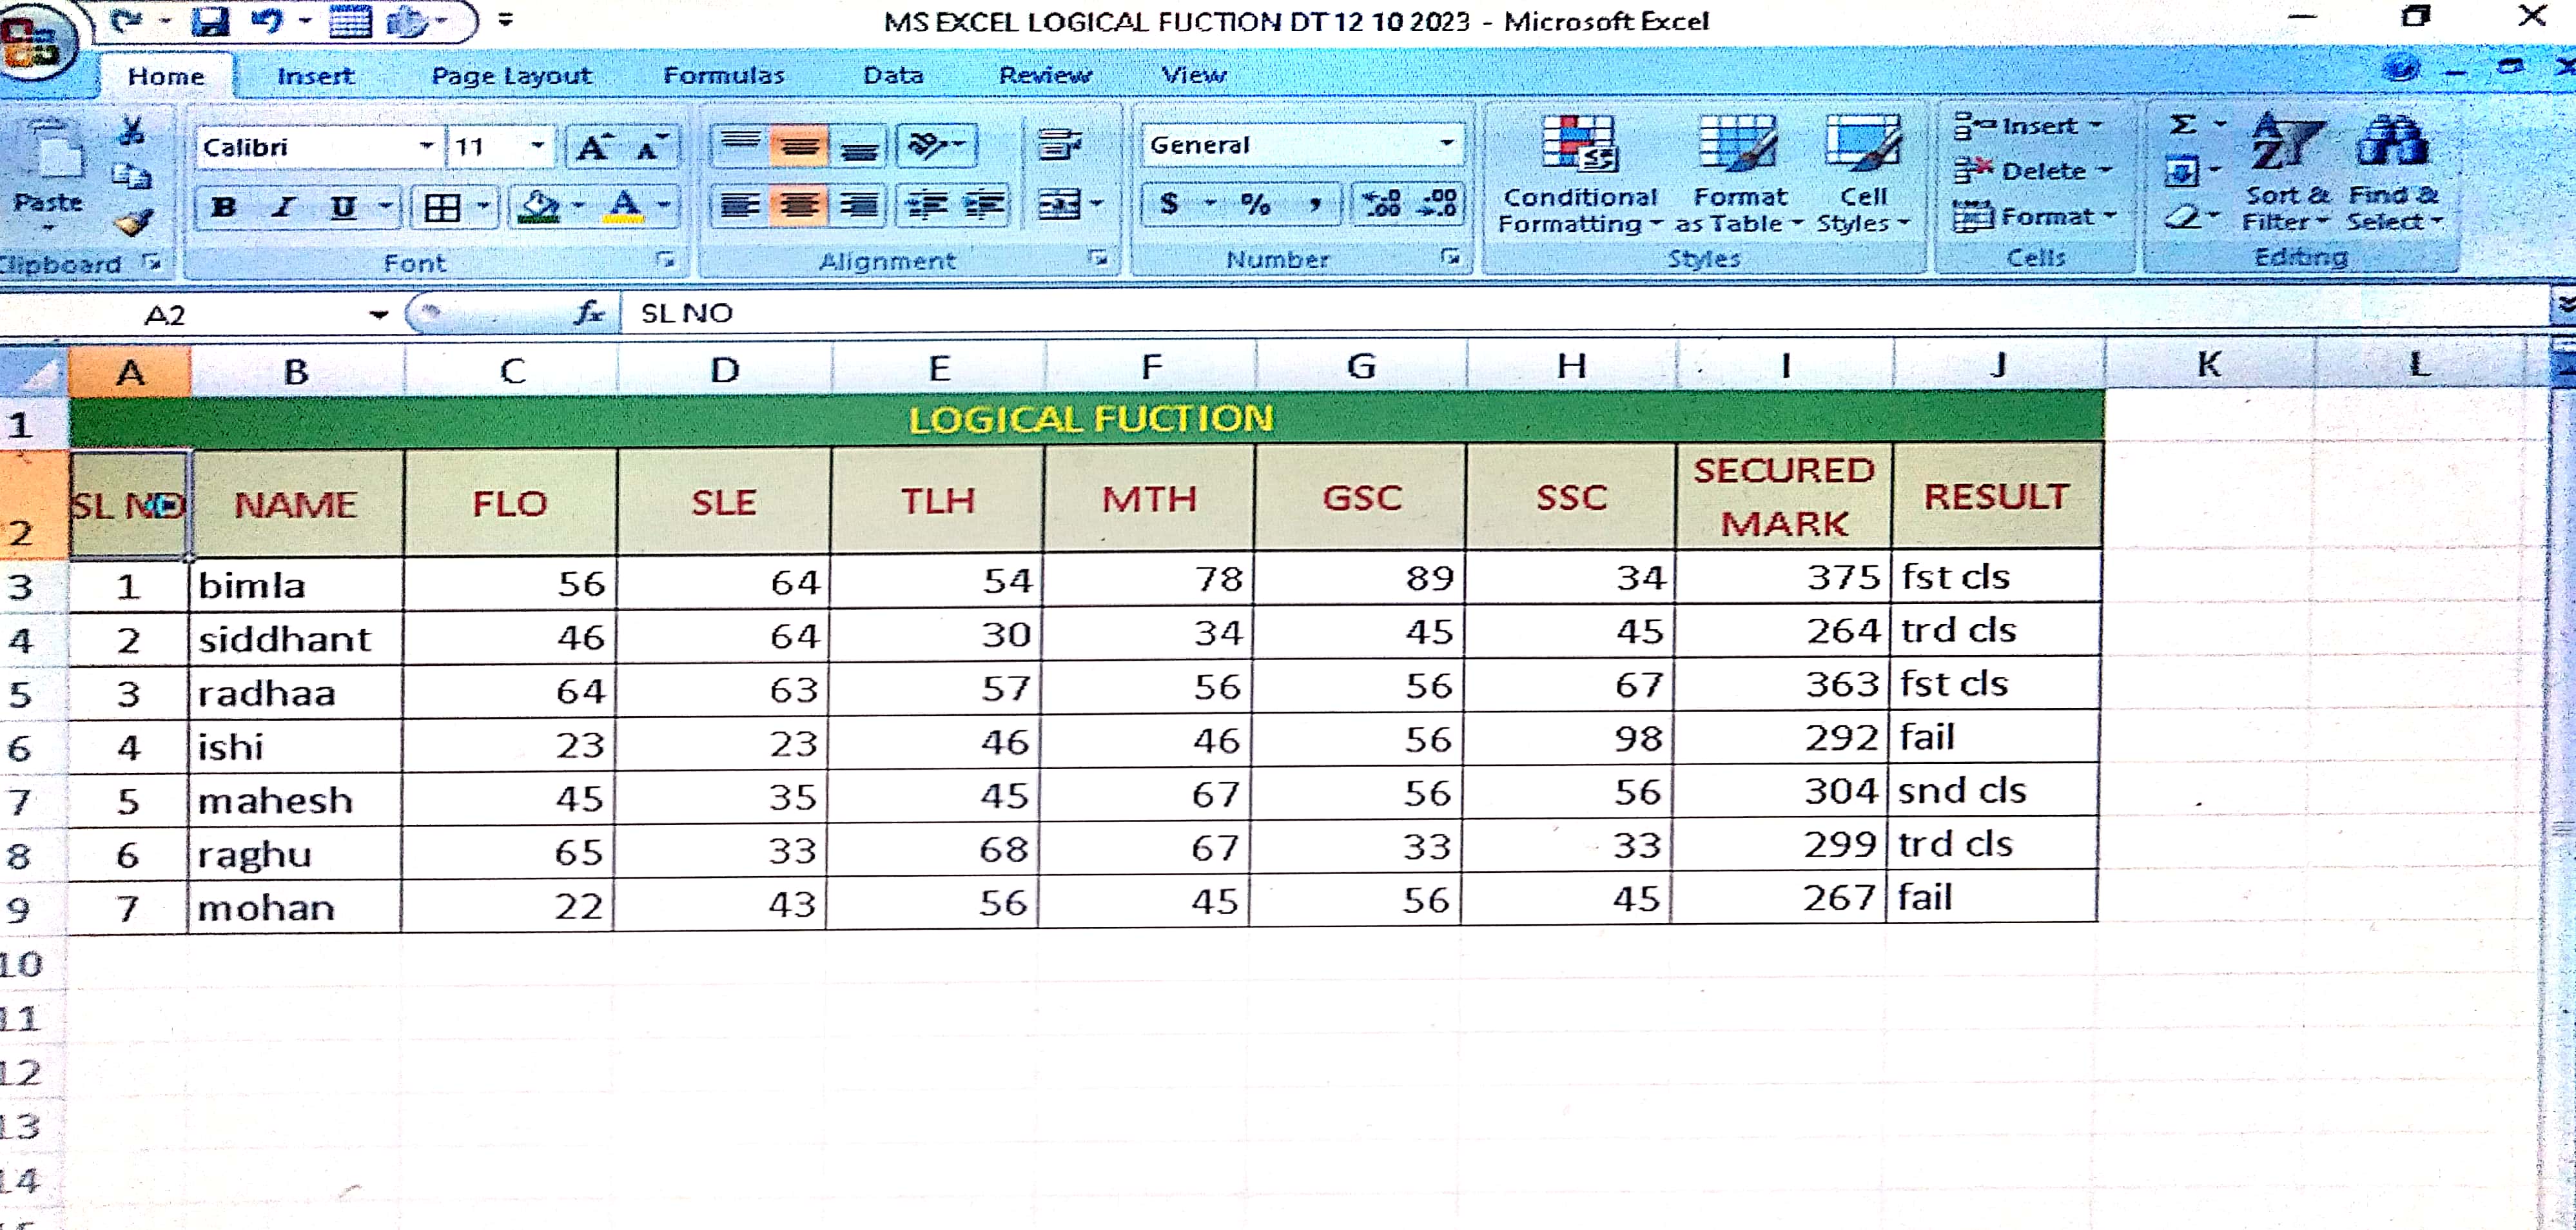The image size is (2576, 1230).
Task: Click the Increase Decimal icon
Action: [1383, 204]
